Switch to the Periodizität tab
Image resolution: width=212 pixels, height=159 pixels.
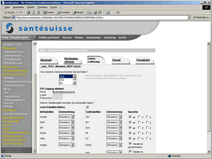143,60
